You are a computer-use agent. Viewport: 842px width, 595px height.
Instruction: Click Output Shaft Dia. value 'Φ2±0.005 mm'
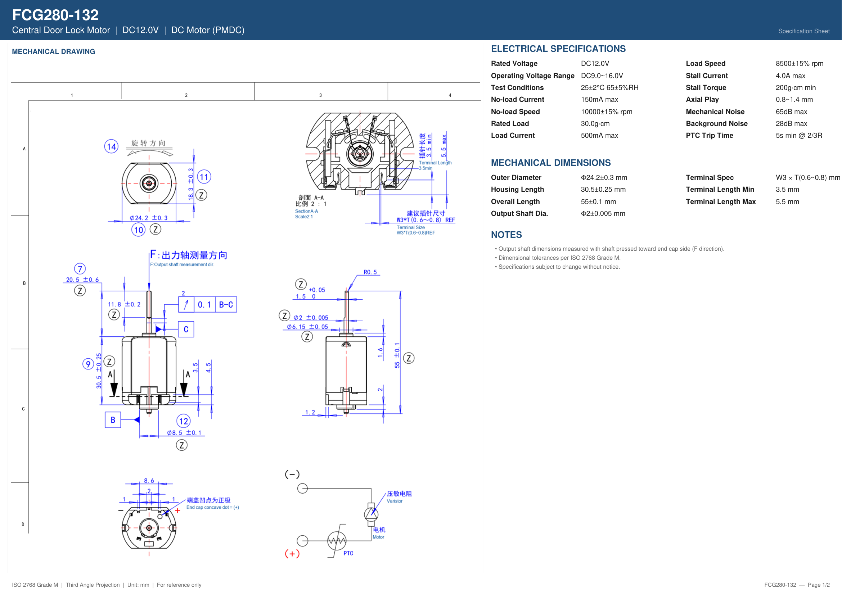click(x=603, y=213)
